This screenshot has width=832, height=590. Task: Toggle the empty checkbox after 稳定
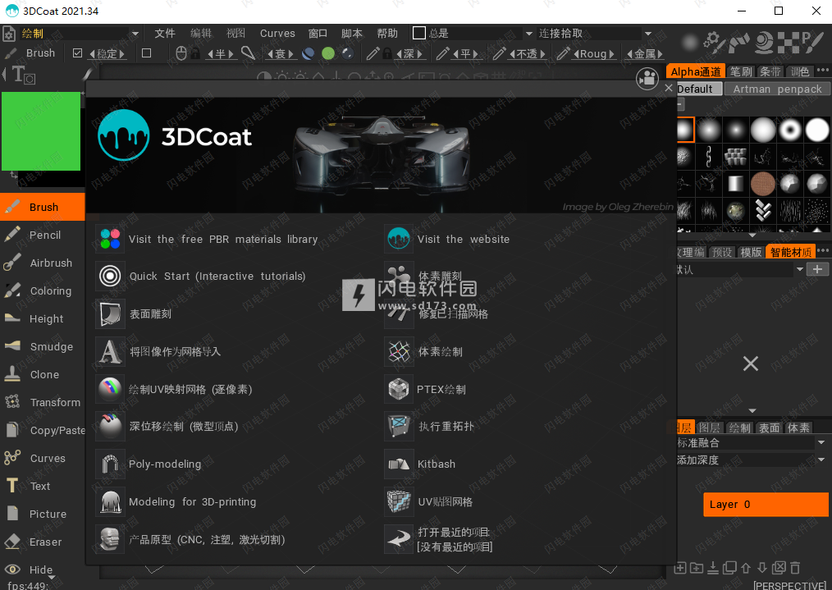(146, 53)
